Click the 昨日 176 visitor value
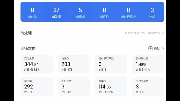This screenshot has height=101, width=180. (67, 70)
